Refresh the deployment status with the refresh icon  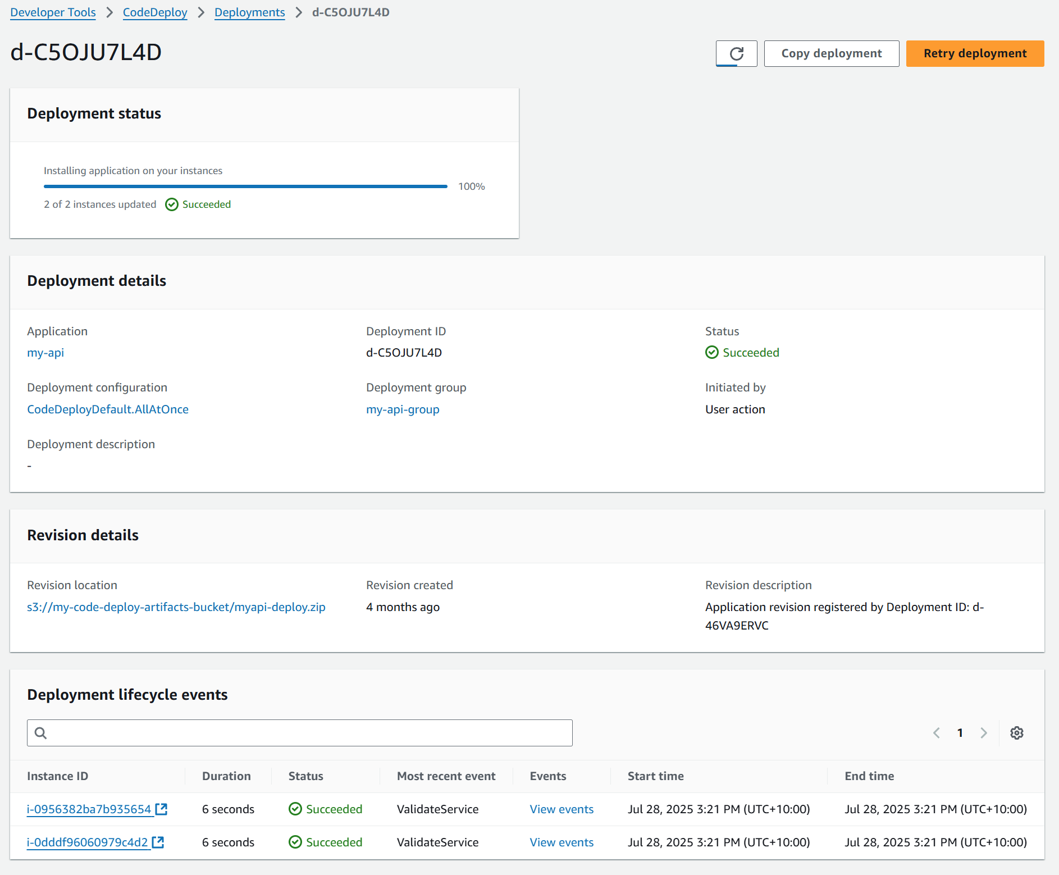pyautogui.click(x=736, y=53)
